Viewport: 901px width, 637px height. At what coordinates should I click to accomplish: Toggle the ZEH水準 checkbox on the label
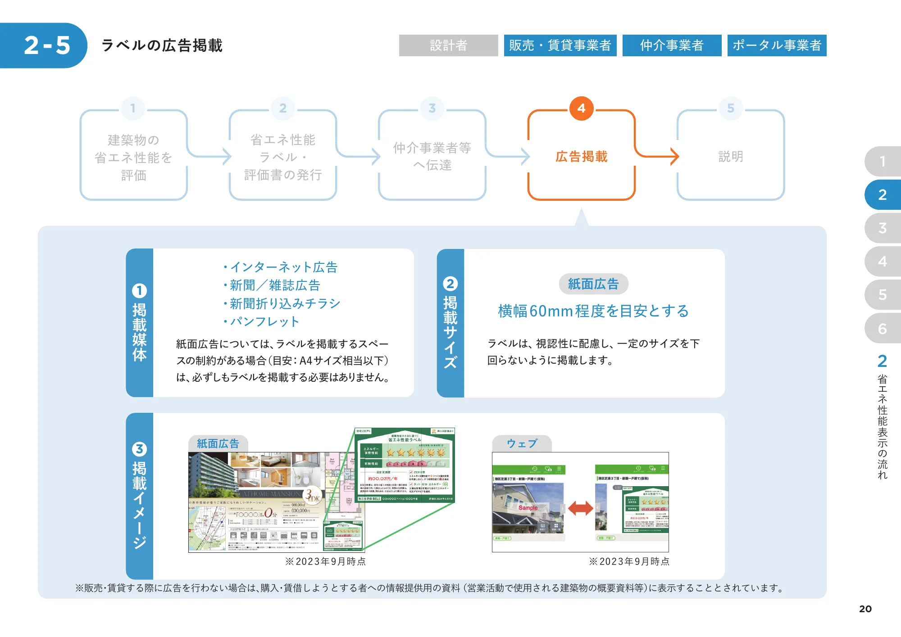[411, 472]
